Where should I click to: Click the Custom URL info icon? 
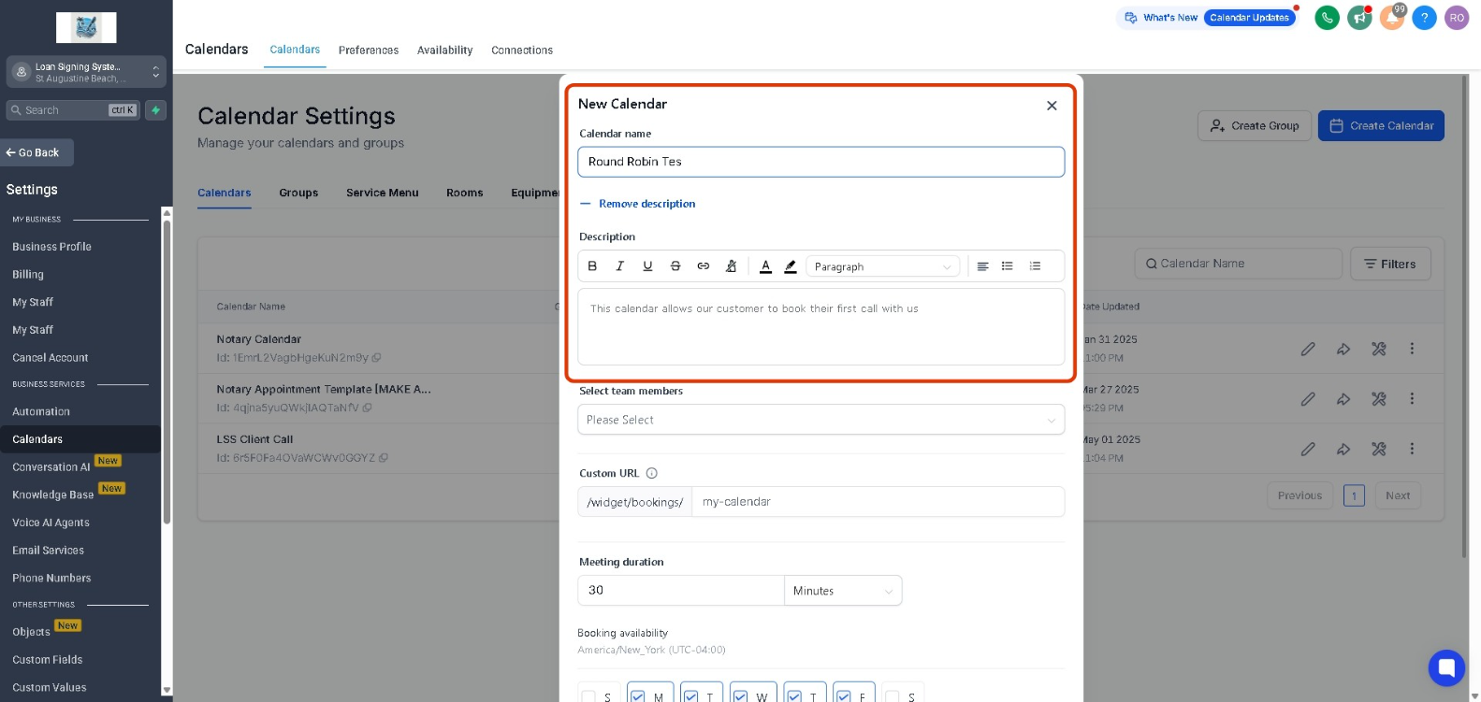652,473
